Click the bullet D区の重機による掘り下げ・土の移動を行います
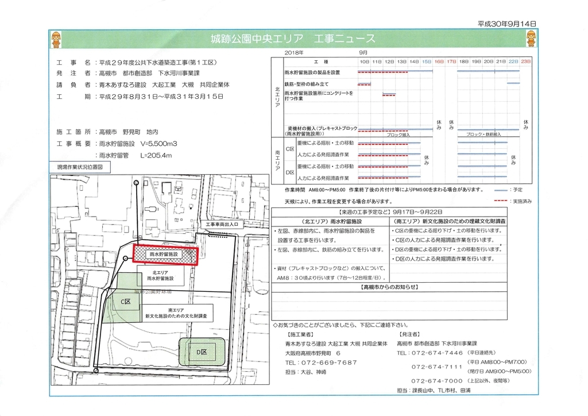The image size is (588, 416). click(x=446, y=249)
